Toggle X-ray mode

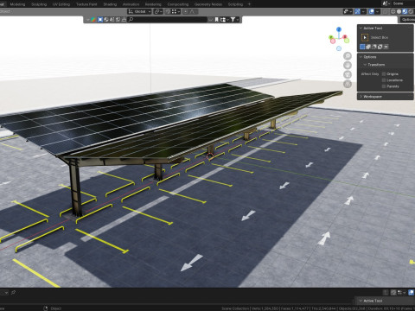click(x=386, y=11)
